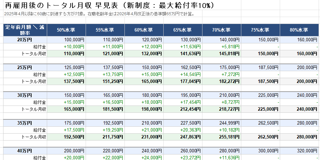Image resolution: width=320 pixels, height=160 pixels.
Task: Select total cell '182,272円'
Action: coord(222,82)
